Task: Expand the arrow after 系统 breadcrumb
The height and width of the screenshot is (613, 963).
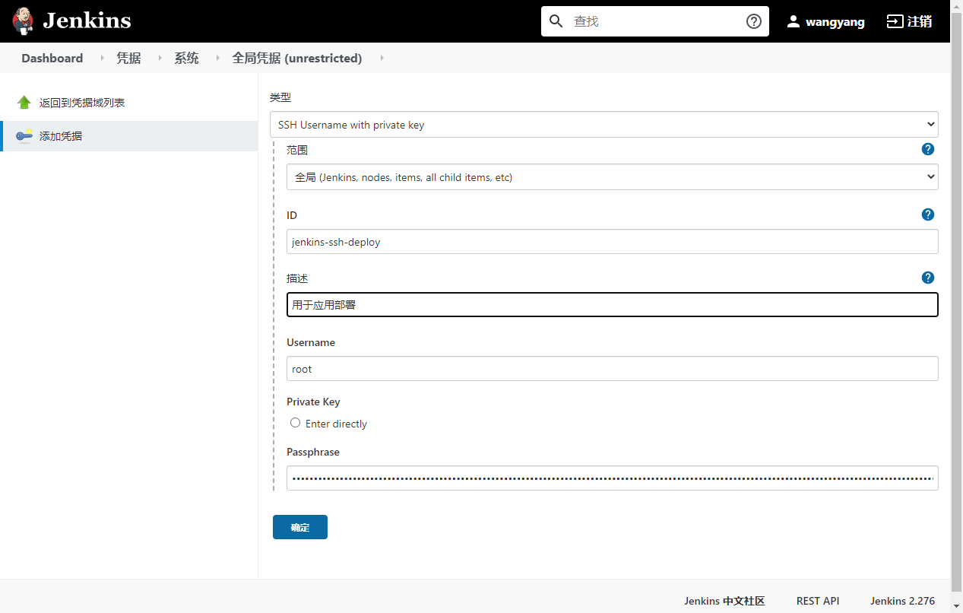Action: point(217,58)
